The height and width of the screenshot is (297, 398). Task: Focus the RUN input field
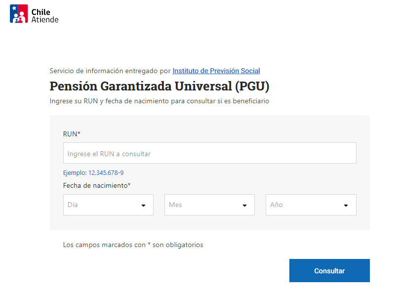coord(209,153)
